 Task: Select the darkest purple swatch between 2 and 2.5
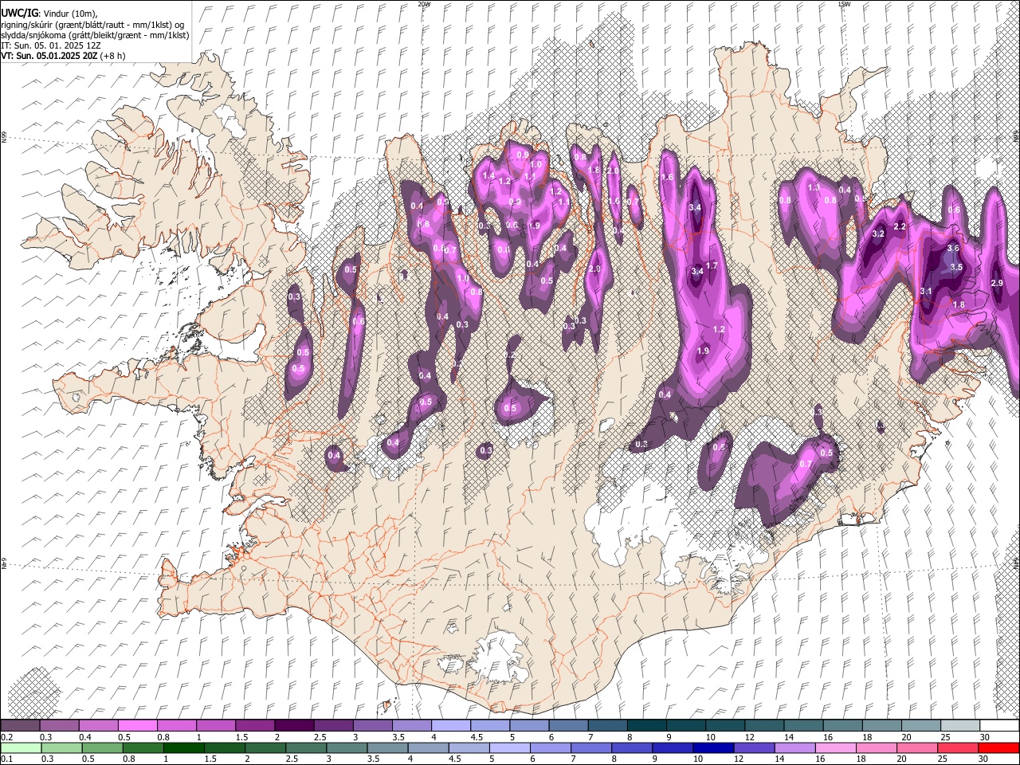click(293, 726)
